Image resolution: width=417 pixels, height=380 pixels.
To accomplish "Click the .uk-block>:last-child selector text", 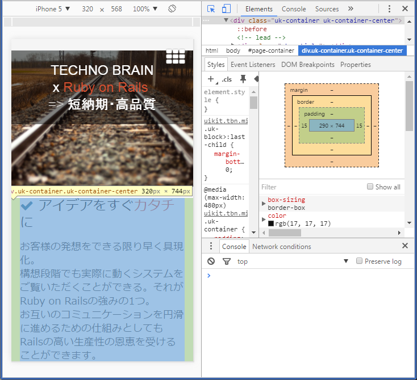I will point(224,137).
